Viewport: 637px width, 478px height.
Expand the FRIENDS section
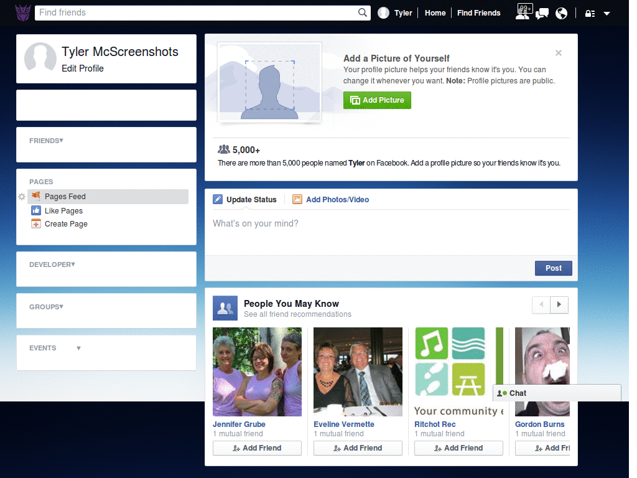46,141
